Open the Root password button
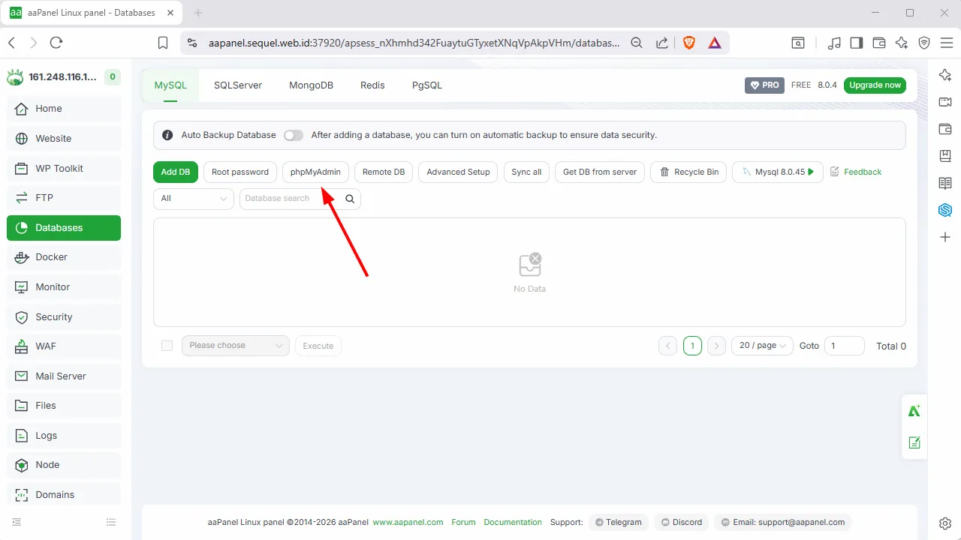The image size is (961, 540). 240,172
